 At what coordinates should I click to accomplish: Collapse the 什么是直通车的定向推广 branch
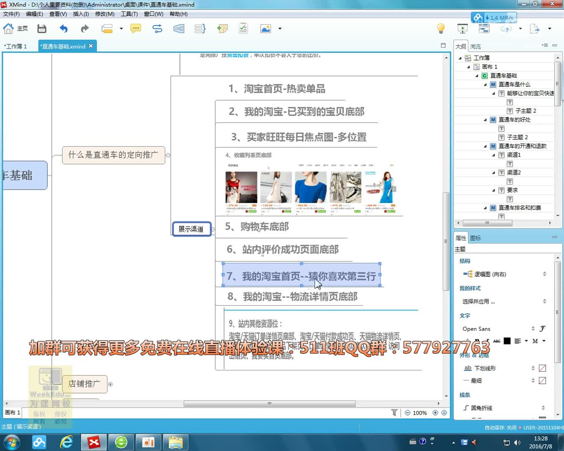coord(168,155)
